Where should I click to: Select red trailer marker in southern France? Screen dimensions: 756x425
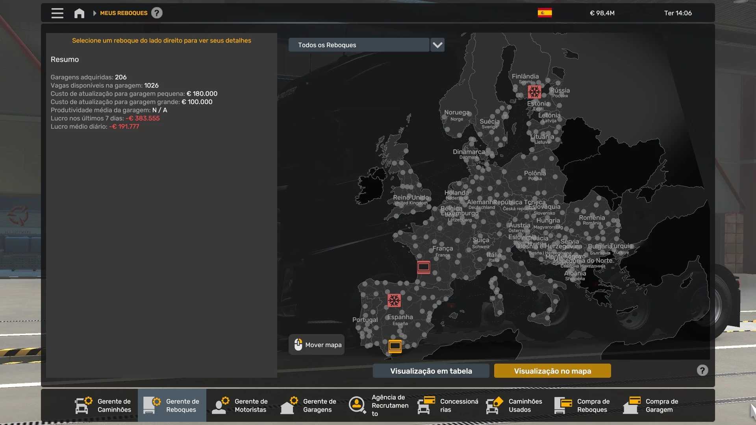tap(424, 267)
